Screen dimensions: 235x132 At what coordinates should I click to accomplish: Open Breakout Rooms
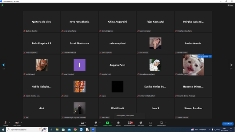click(130, 124)
